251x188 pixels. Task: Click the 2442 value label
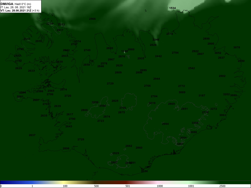pyautogui.click(x=158, y=56)
